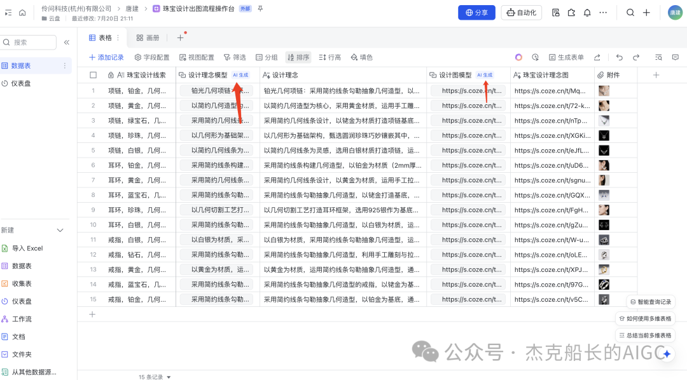
Task: Open the more options ellipsis icon
Action: point(603,13)
